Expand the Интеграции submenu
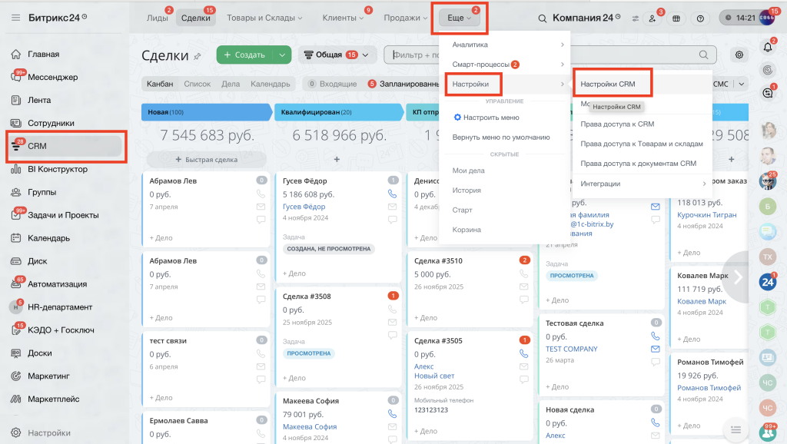Viewport: 787px width, 444px height. pyautogui.click(x=643, y=184)
